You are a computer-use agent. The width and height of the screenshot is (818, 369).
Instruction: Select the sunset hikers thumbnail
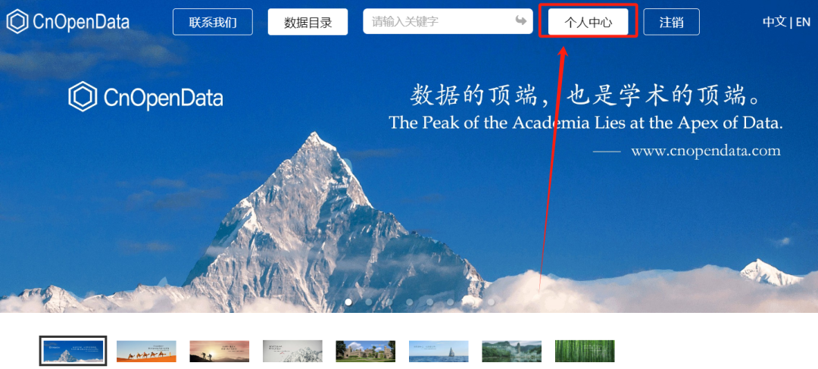click(219, 352)
